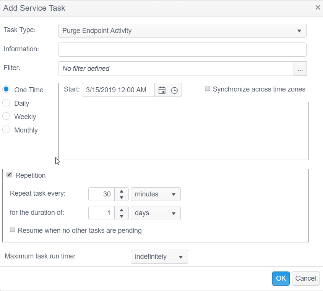The image size is (323, 291).
Task: Select the Daily schedule option
Action: [6, 103]
